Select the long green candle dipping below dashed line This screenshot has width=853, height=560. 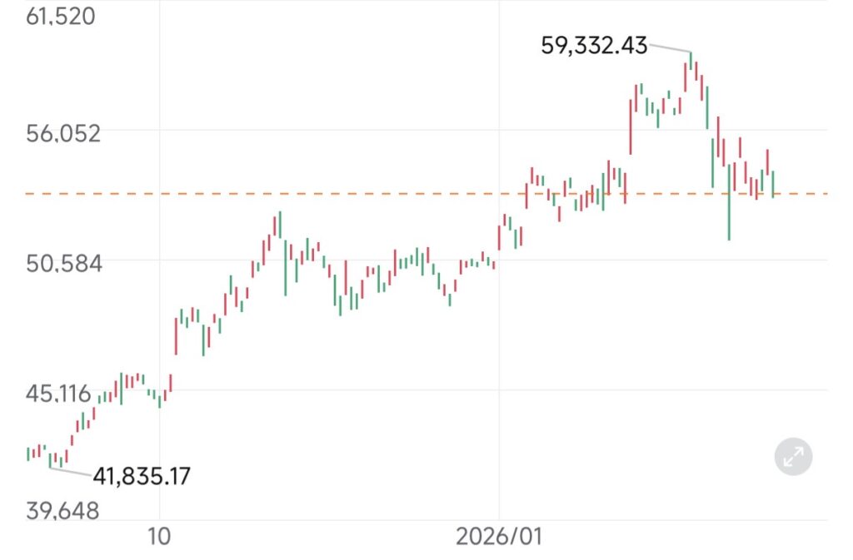(x=729, y=202)
